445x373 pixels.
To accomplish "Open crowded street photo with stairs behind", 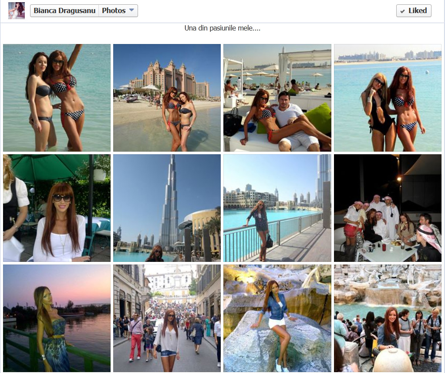I will tap(167, 318).
